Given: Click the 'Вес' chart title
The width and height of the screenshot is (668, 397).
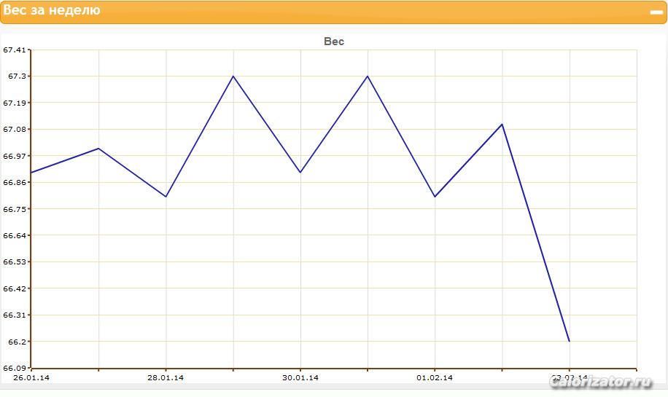Looking at the screenshot, I should point(333,42).
